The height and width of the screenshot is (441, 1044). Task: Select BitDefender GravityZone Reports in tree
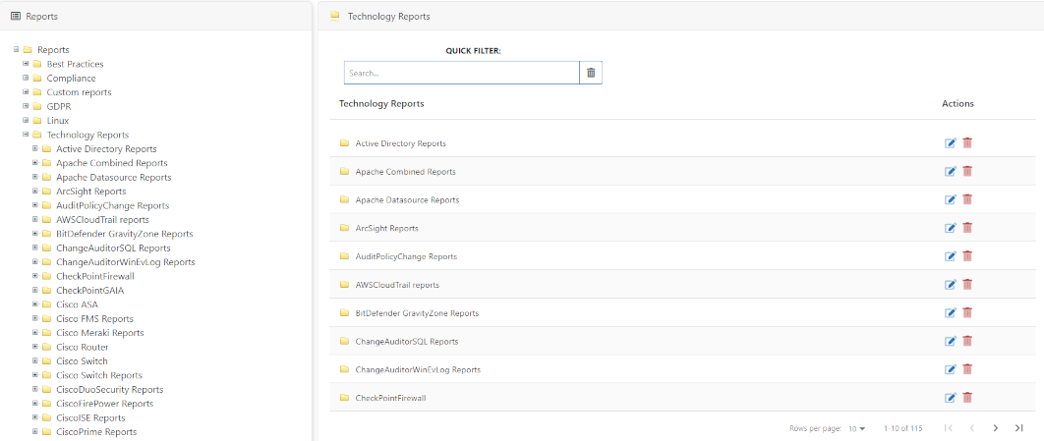point(125,234)
